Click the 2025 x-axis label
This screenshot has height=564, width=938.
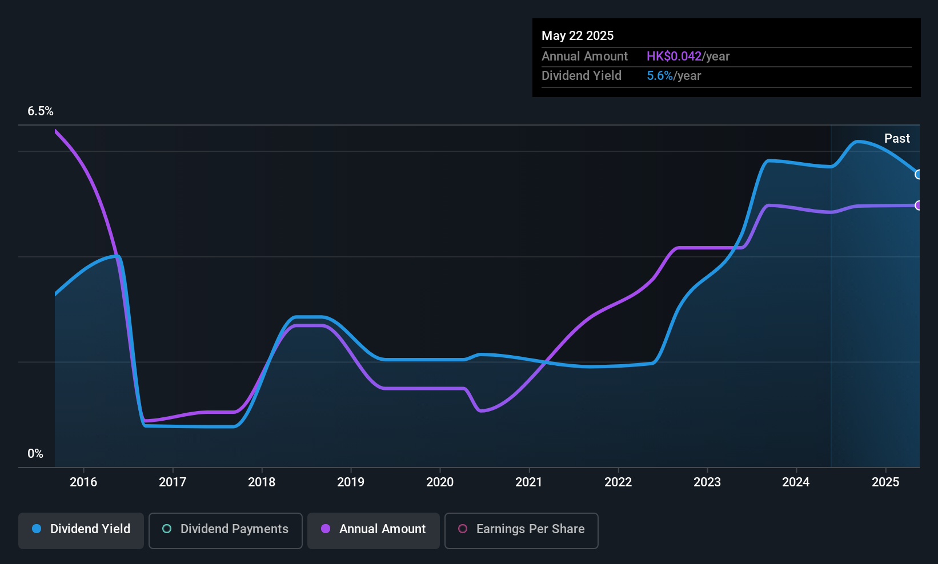(885, 482)
